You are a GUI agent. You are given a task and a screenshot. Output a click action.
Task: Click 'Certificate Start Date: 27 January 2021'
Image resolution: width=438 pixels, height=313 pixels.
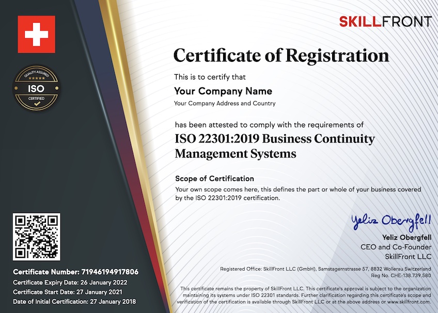pos(68,292)
